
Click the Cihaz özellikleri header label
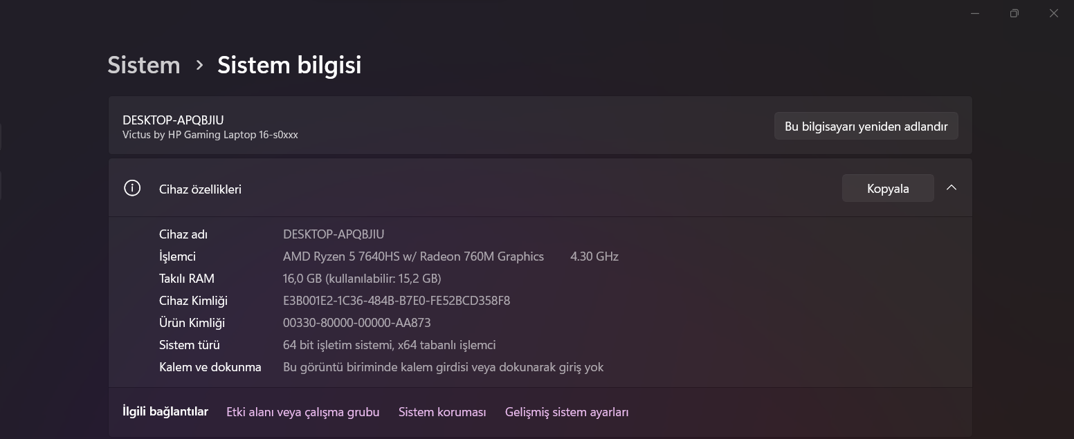click(200, 189)
